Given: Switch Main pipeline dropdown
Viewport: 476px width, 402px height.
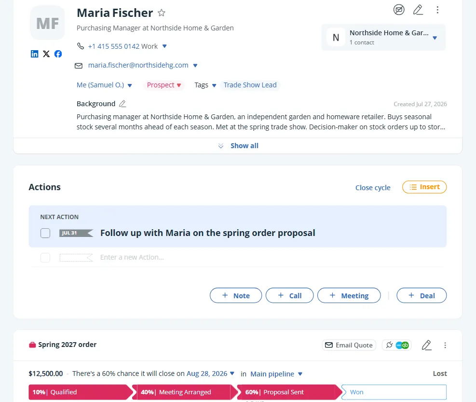Looking at the screenshot, I should [x=276, y=374].
